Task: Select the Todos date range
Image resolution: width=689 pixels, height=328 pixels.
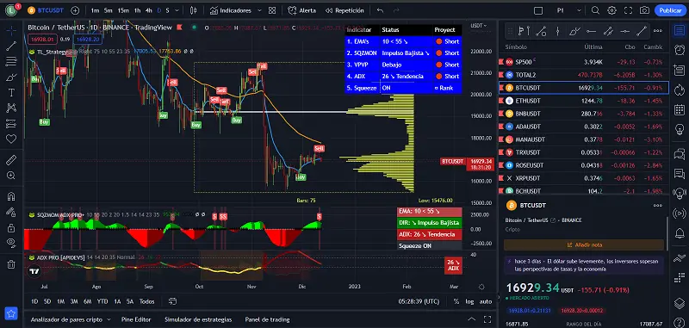Action: click(146, 301)
